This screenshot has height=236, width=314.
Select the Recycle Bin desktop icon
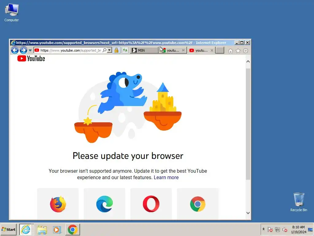coord(299,202)
